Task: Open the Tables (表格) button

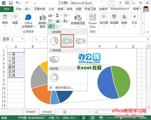Action: click(x=5, y=20)
